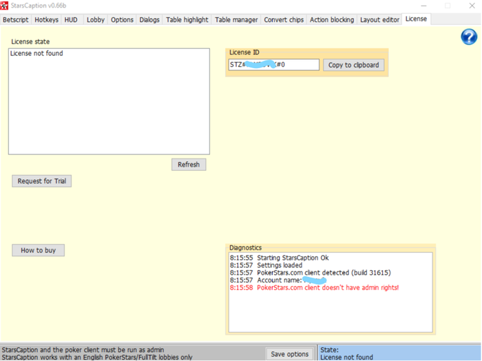Click the Refresh button
This screenshot has height=361, width=482.
pyautogui.click(x=189, y=165)
